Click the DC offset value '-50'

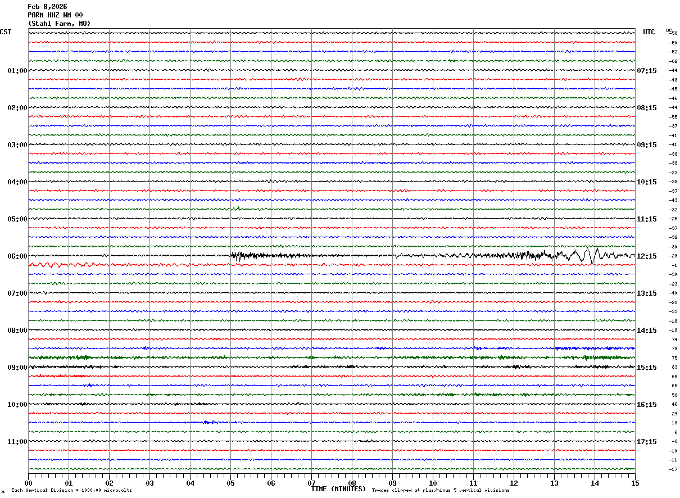673,43
